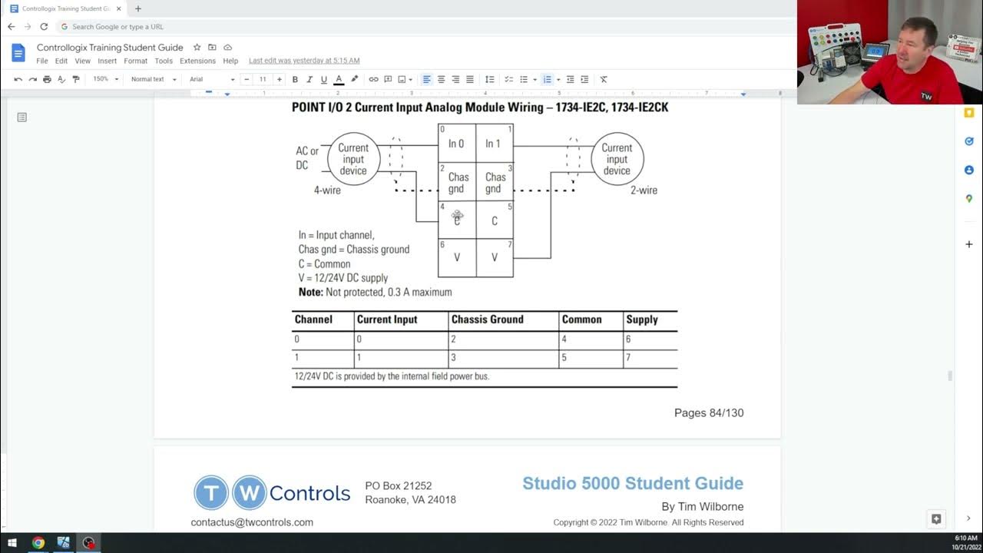Viewport: 983px width, 553px height.
Task: Click the checklist icon
Action: click(508, 79)
